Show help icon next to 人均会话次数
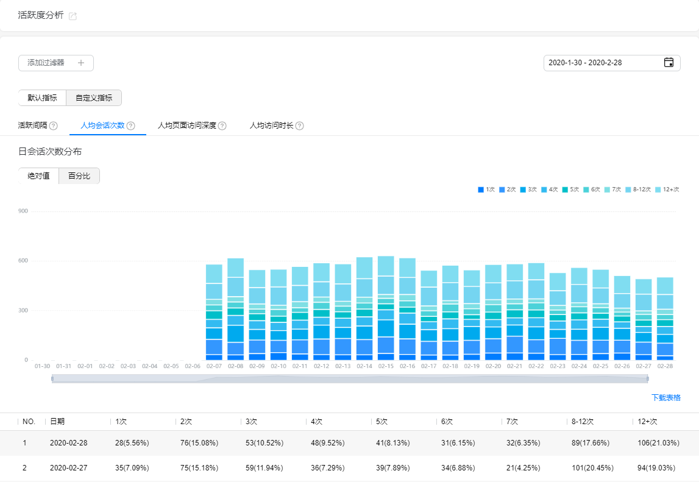The width and height of the screenshot is (699, 482). tap(130, 126)
